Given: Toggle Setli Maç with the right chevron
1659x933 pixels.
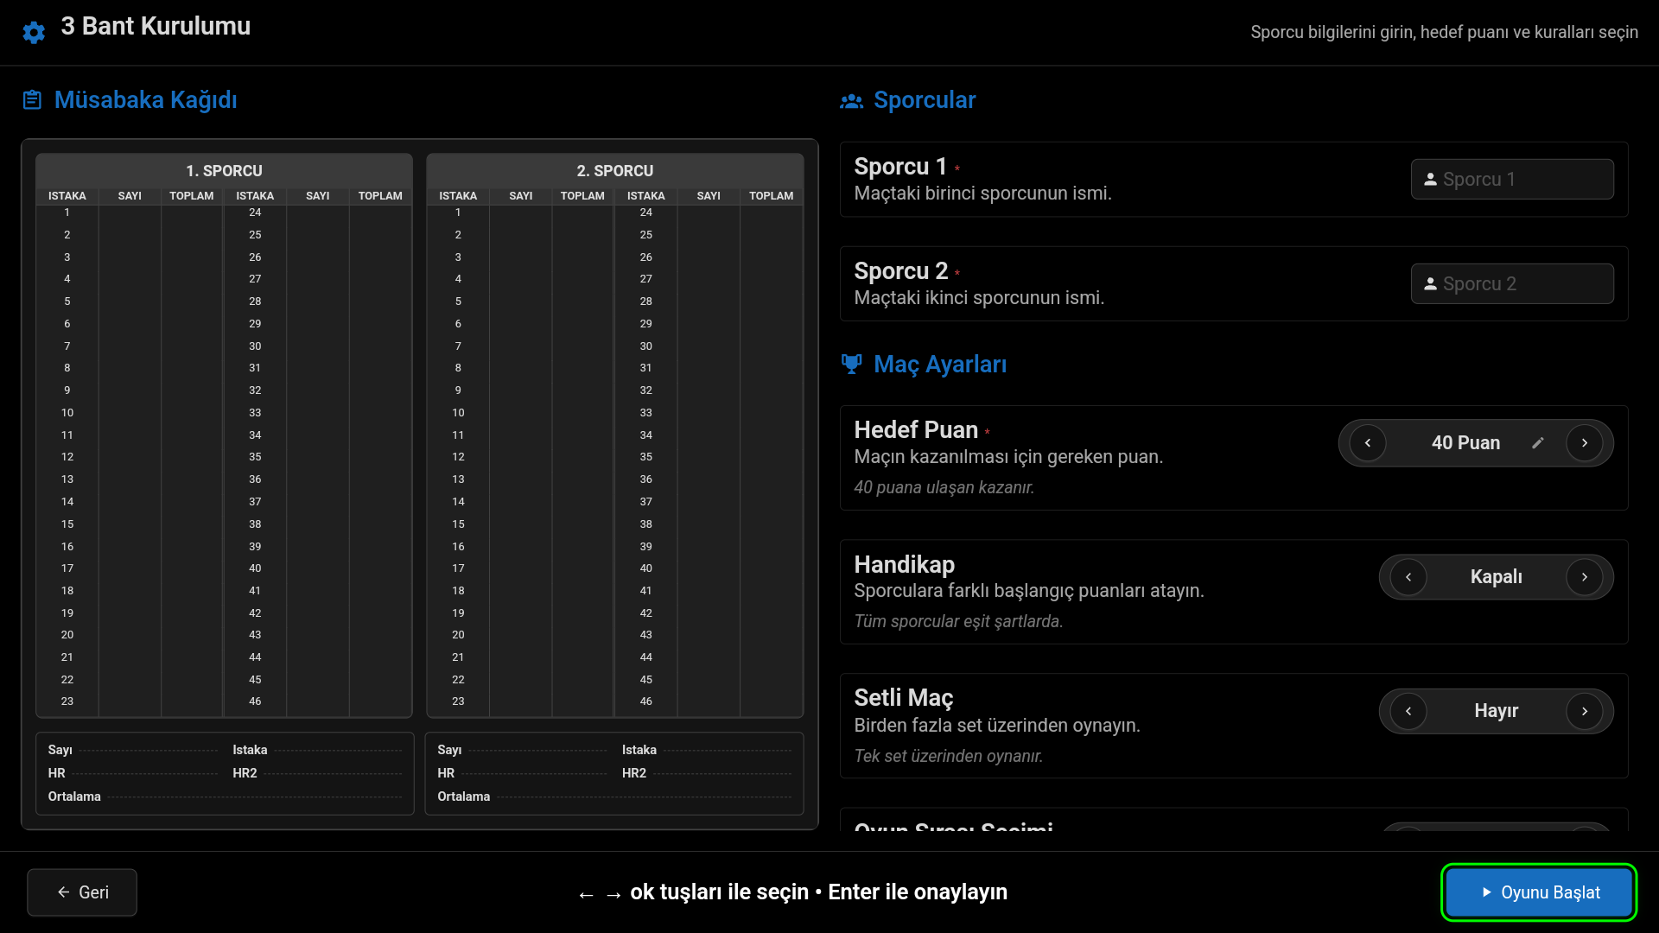Looking at the screenshot, I should tap(1584, 711).
